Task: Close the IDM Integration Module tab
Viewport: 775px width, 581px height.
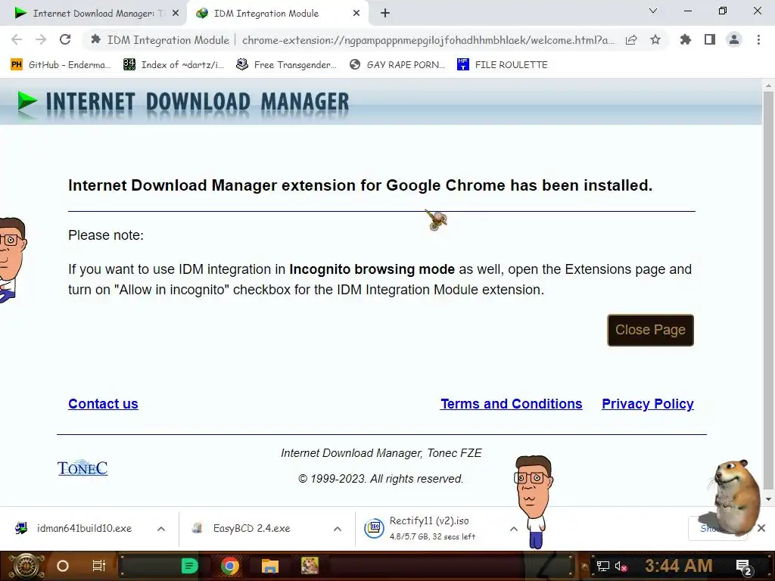Action: (356, 14)
